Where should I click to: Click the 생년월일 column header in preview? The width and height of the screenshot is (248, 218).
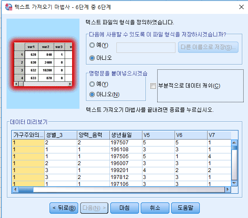pyautogui.click(x=126, y=135)
